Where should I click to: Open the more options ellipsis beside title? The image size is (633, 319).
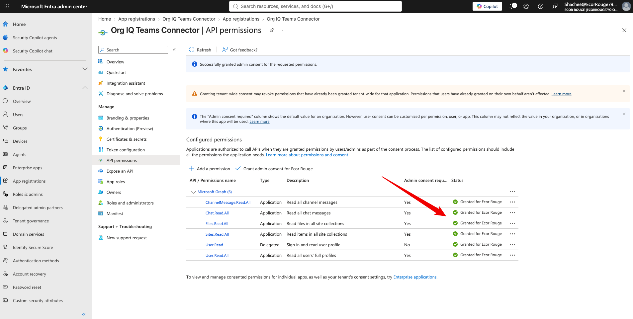tap(283, 30)
